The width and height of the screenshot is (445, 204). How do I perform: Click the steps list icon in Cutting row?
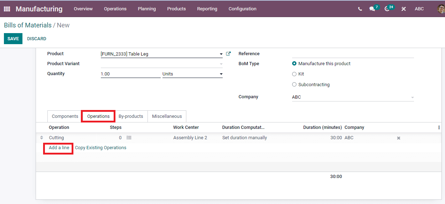pos(129,138)
